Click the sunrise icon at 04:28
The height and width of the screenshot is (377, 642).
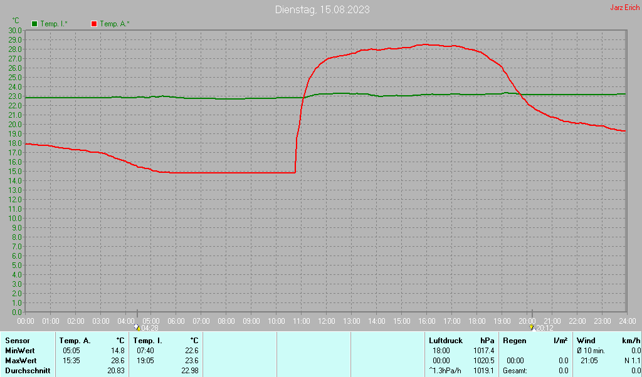pyautogui.click(x=137, y=328)
